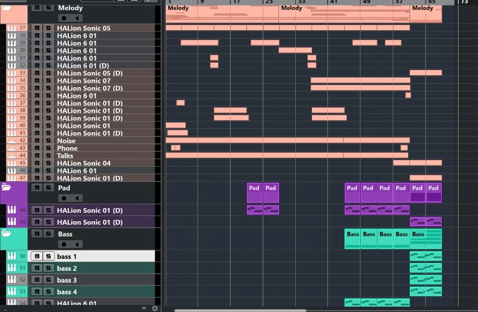Open the dropdown arrow beside settings gear
The height and width of the screenshot is (312, 478).
tap(144, 308)
